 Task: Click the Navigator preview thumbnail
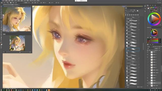click(x=17, y=43)
